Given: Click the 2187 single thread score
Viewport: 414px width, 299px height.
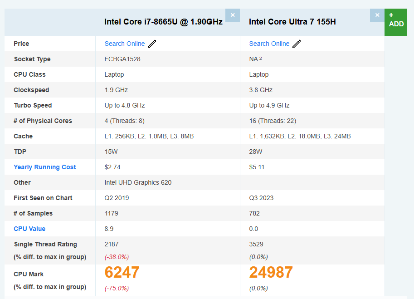Looking at the screenshot, I should pyautogui.click(x=112, y=244).
